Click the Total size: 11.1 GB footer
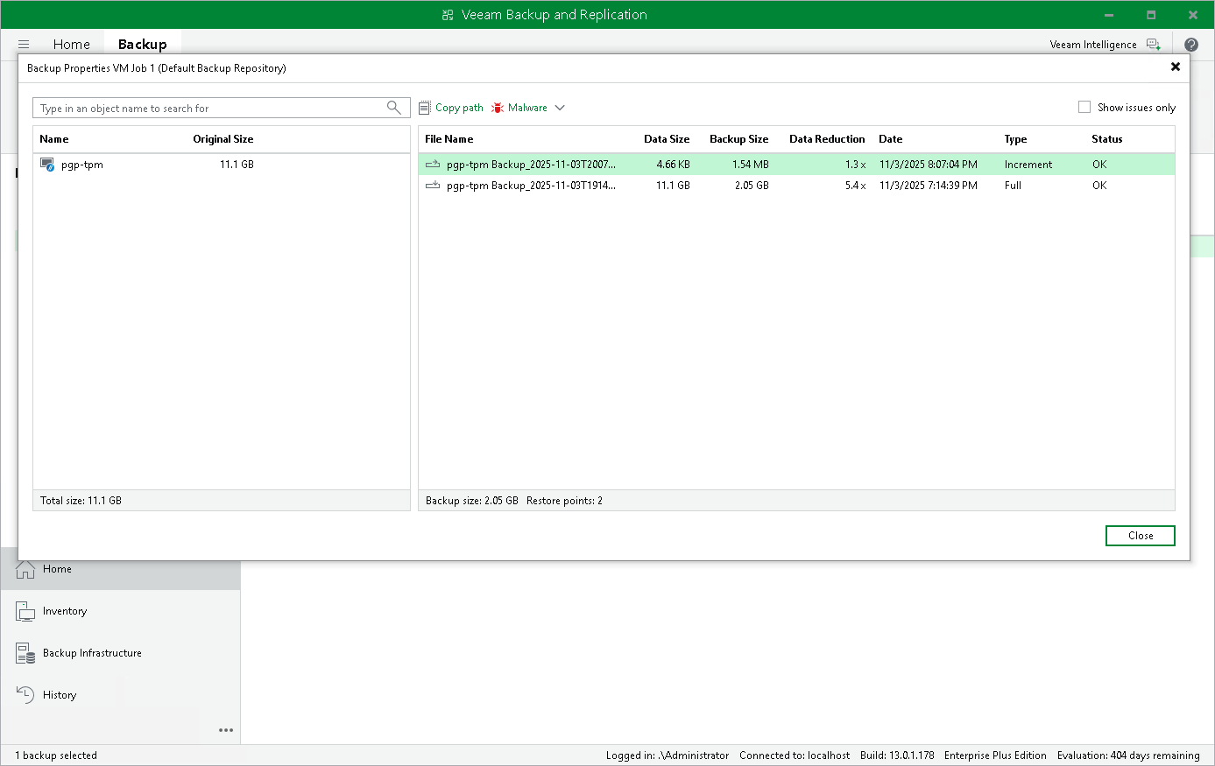Viewport: 1215px width, 766px height. (x=81, y=501)
